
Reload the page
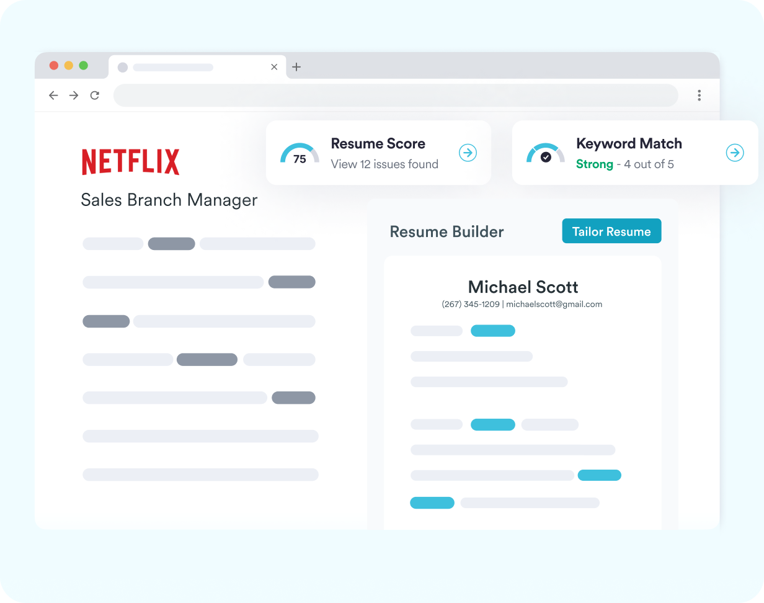(x=94, y=96)
